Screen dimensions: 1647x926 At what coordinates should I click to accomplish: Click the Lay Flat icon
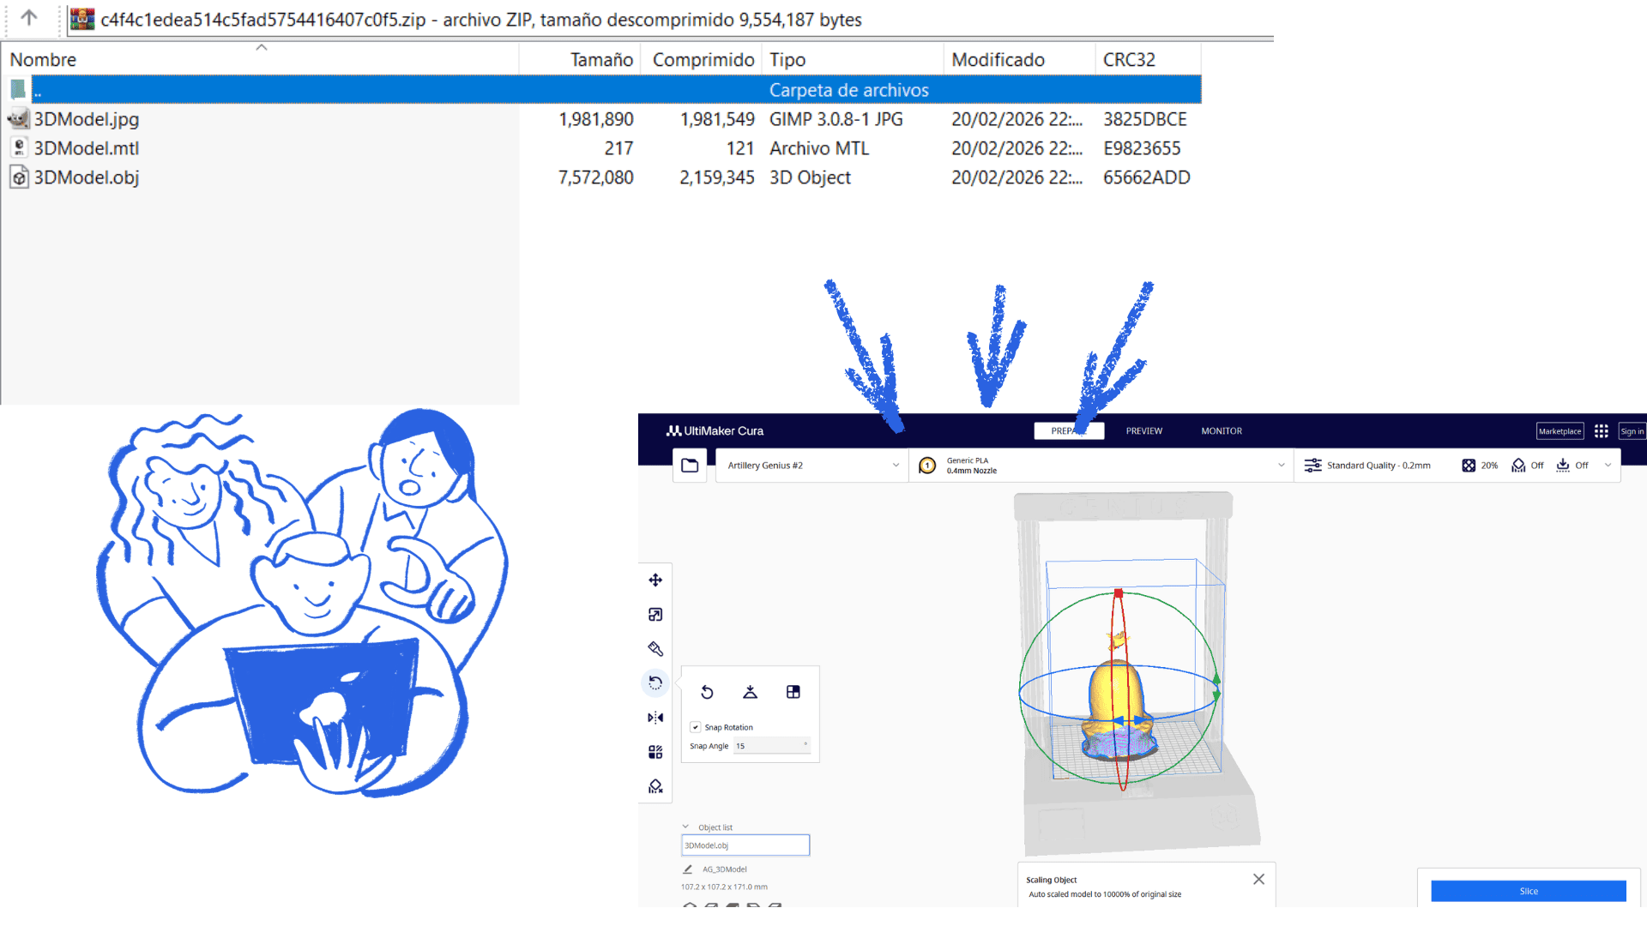pyautogui.click(x=750, y=692)
